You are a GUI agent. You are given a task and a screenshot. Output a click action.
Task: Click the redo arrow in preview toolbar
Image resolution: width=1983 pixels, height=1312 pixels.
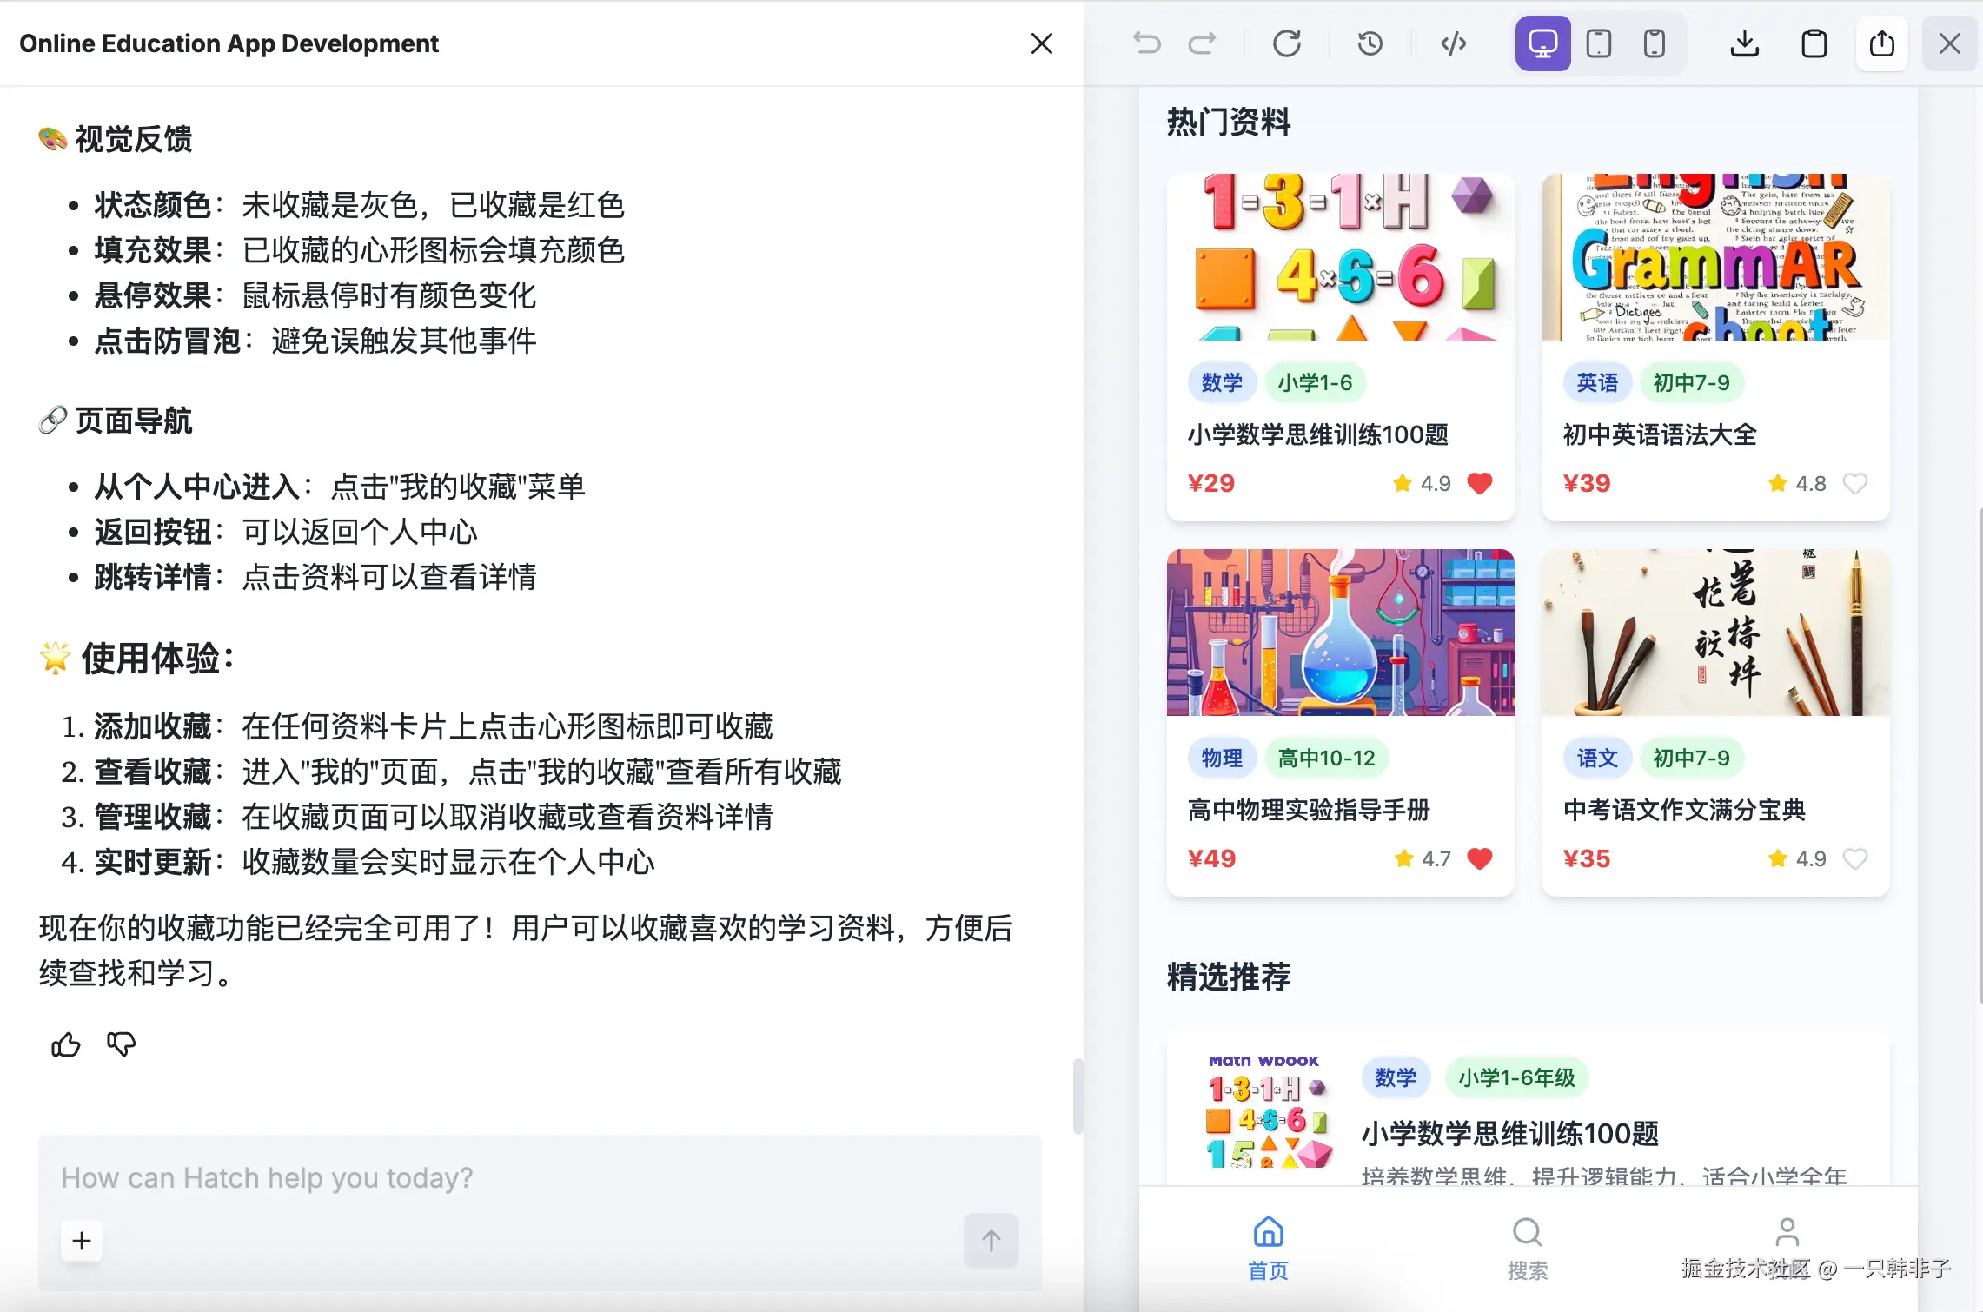point(1203,43)
